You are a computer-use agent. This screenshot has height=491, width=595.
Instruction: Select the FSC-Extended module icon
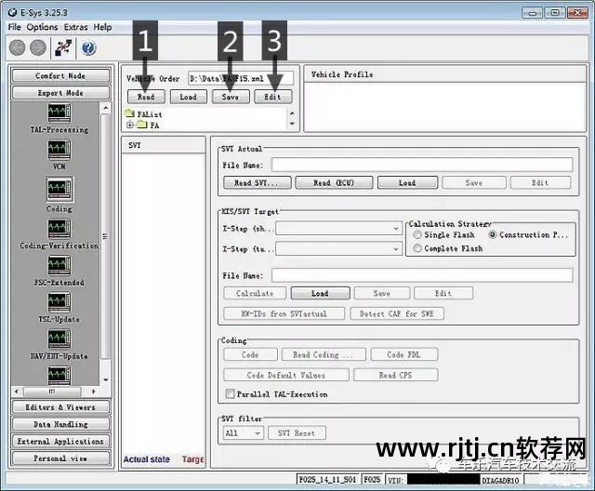coord(59,265)
